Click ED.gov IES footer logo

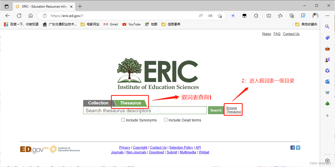(50, 149)
